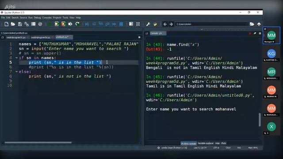The width and height of the screenshot is (283, 159).
Task: Go forward to next directory arrow
Action: (171, 24)
